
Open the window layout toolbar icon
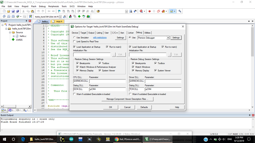(172, 11)
